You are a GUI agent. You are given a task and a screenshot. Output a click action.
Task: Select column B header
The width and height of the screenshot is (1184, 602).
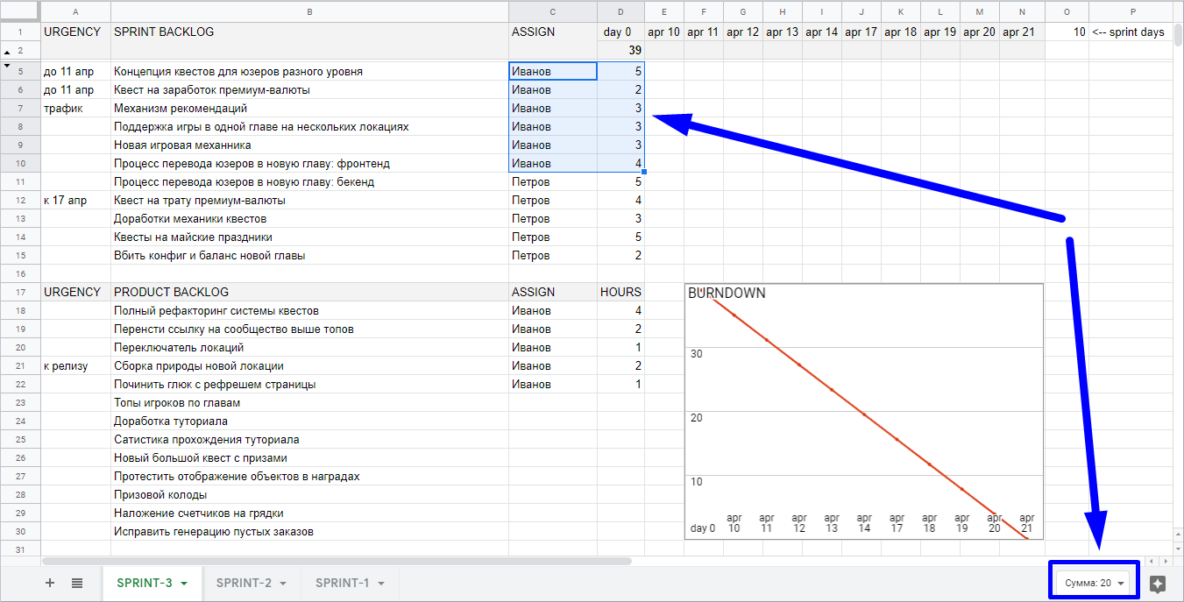tap(309, 11)
